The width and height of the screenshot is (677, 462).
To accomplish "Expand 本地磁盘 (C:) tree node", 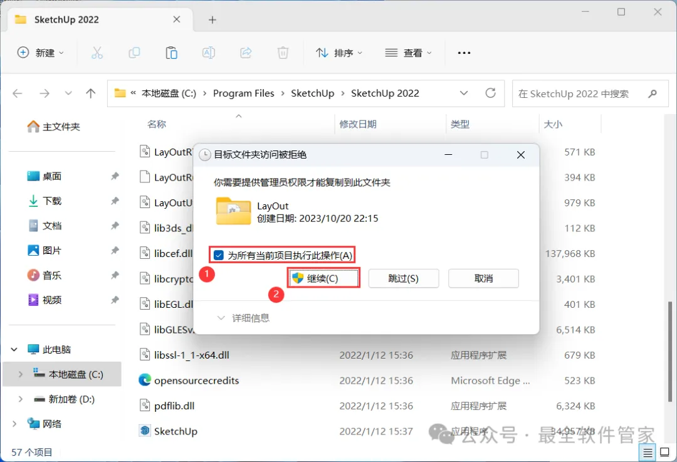I will (20, 374).
